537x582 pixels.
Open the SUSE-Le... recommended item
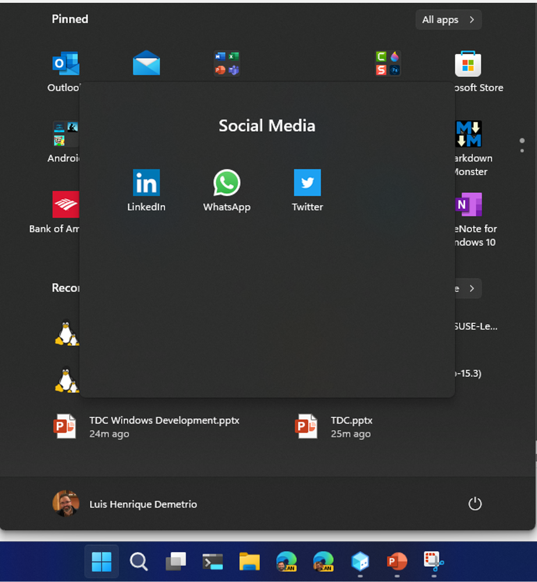[476, 327]
